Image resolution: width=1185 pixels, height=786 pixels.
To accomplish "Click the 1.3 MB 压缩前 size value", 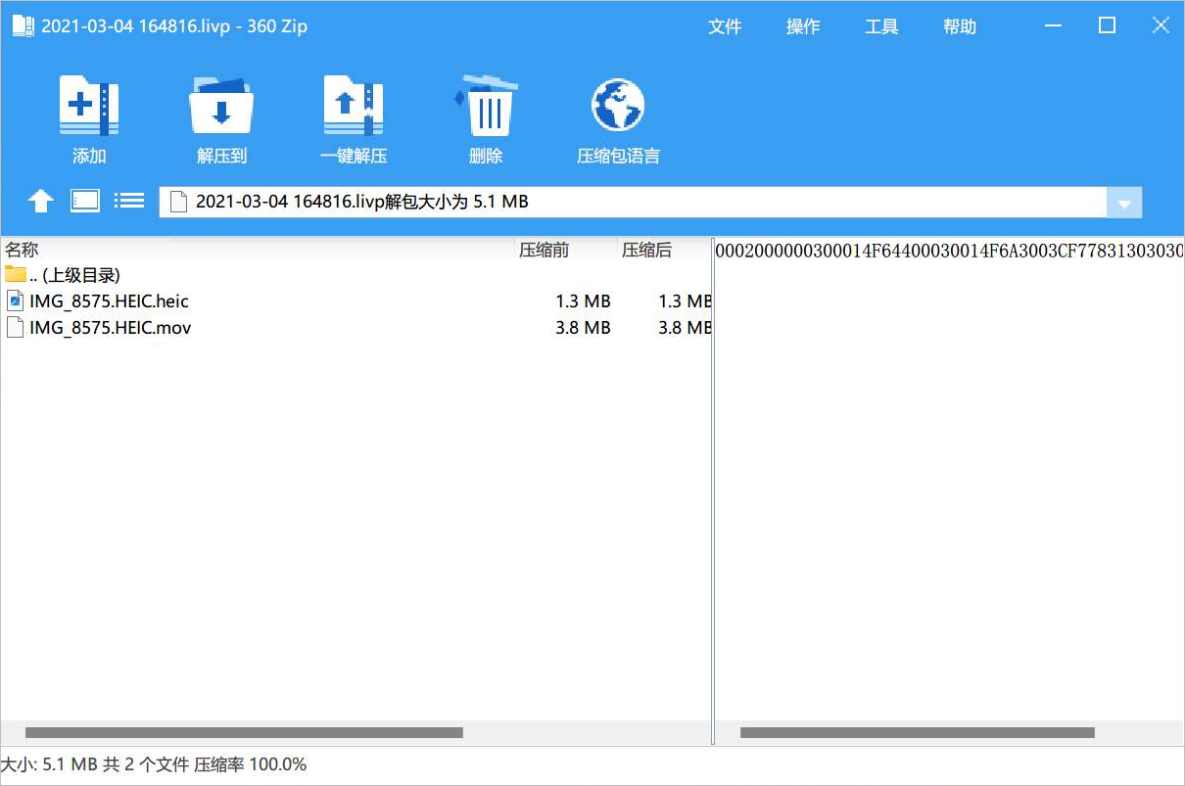I will coord(583,301).
